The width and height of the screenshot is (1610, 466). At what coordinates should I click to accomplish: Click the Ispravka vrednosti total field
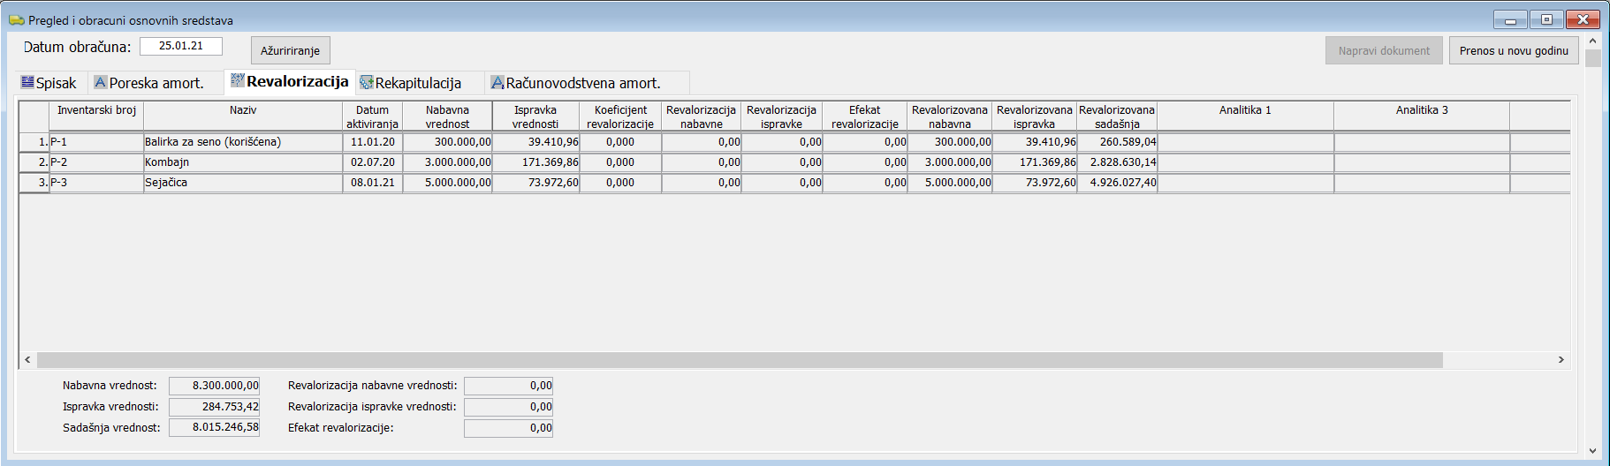(214, 407)
